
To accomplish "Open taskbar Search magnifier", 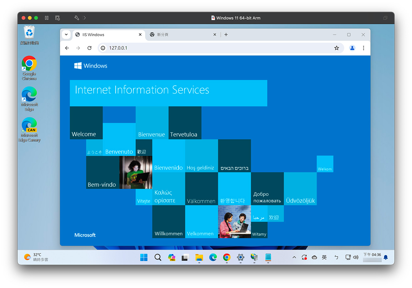I will coord(158,257).
